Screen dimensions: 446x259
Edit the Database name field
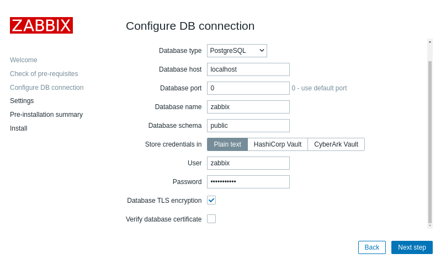pos(248,107)
